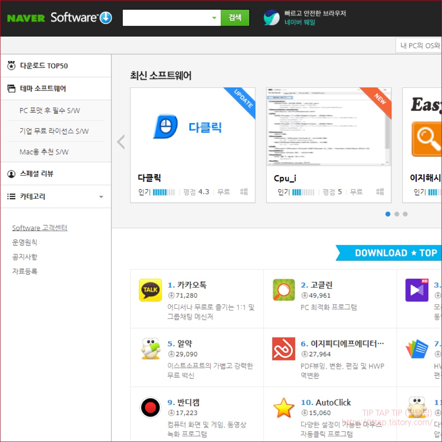The height and width of the screenshot is (442, 442).
Task: Open the 알약 app icon
Action: 150,348
